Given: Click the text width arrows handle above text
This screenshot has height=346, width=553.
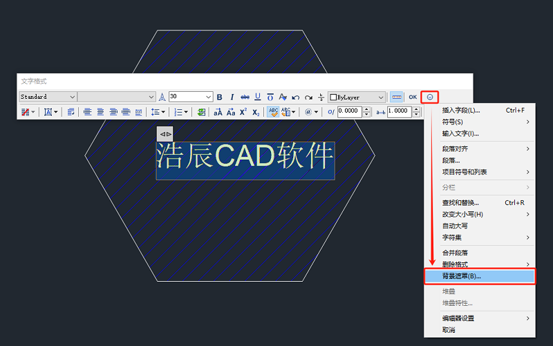Looking at the screenshot, I should point(165,134).
